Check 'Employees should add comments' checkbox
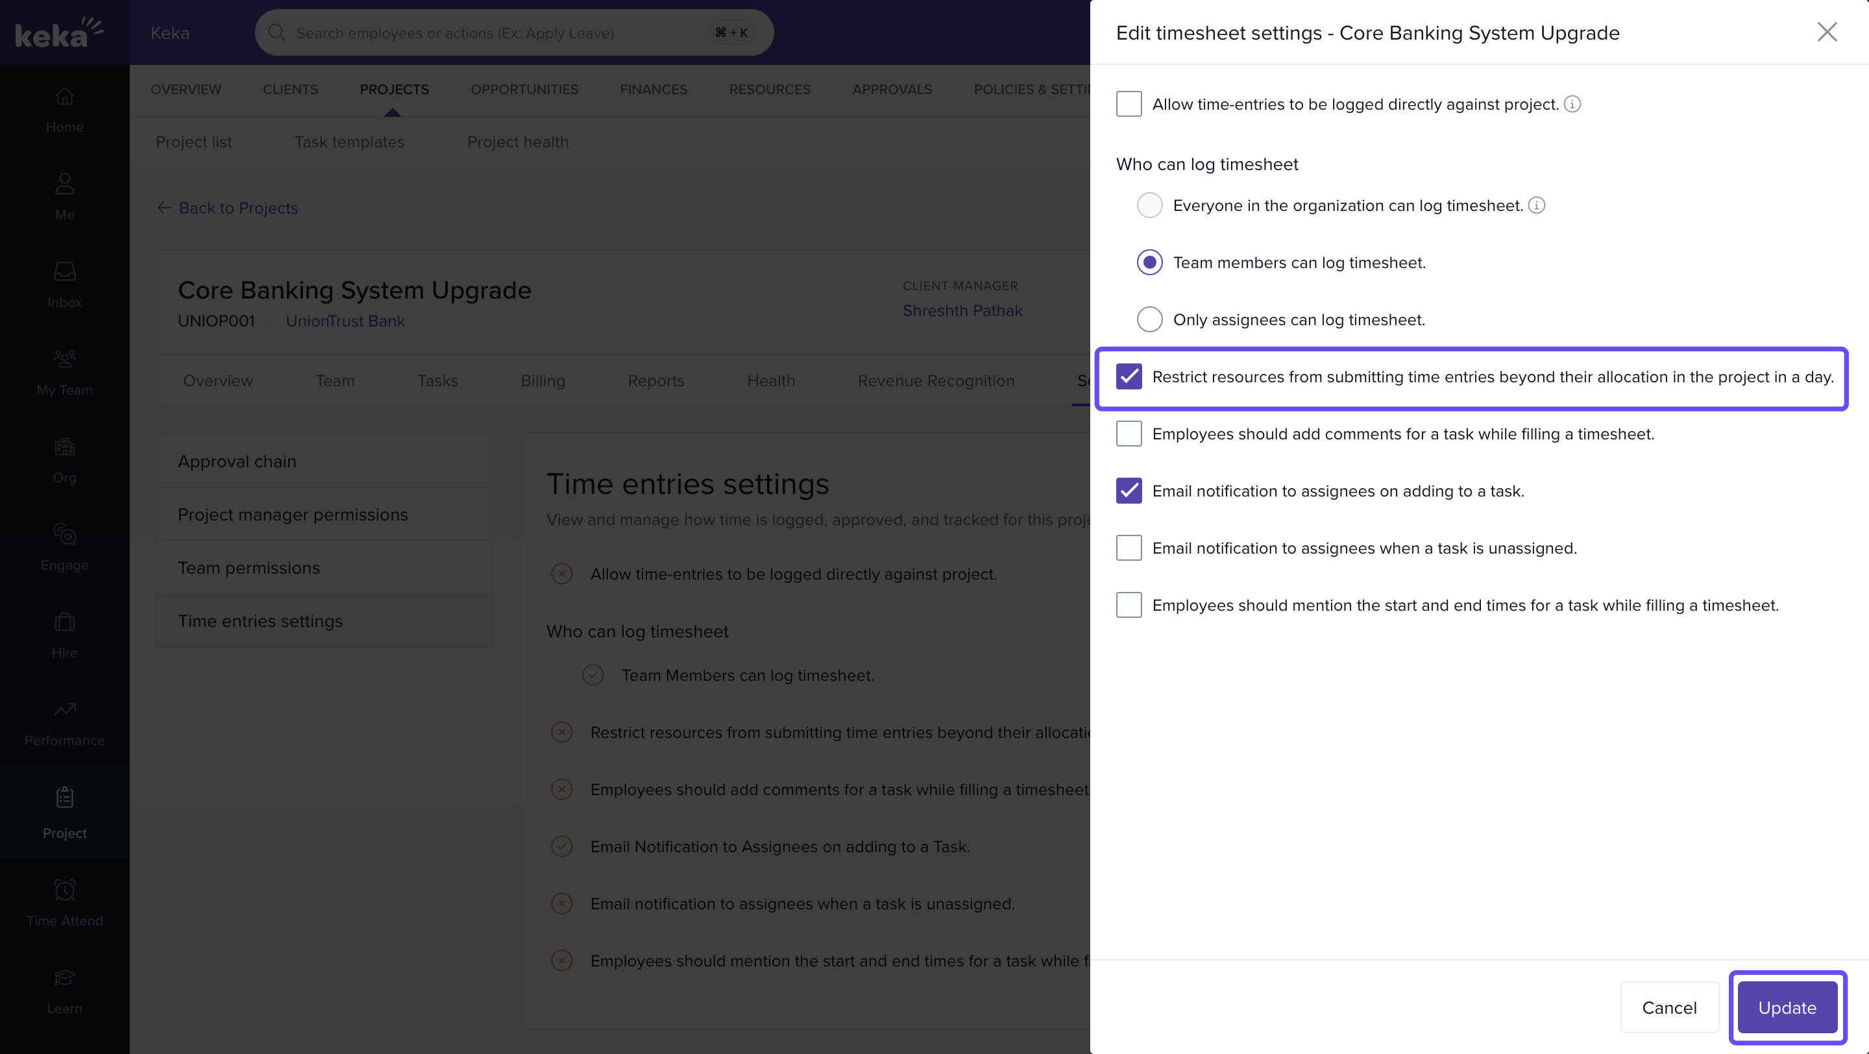 tap(1129, 434)
